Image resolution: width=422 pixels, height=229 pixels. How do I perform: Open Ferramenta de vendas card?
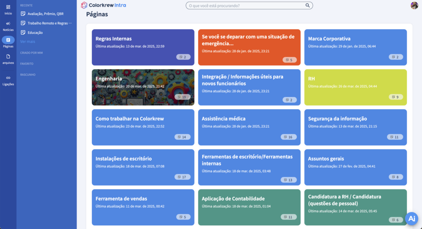pyautogui.click(x=143, y=207)
